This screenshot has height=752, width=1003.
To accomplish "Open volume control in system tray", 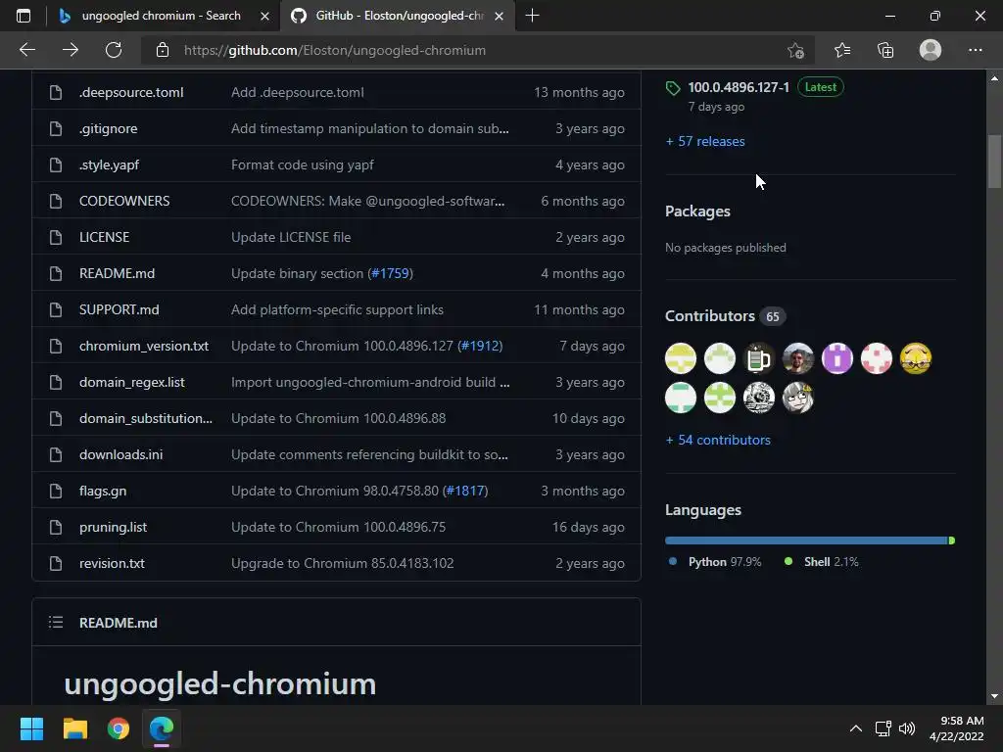I will click(907, 728).
